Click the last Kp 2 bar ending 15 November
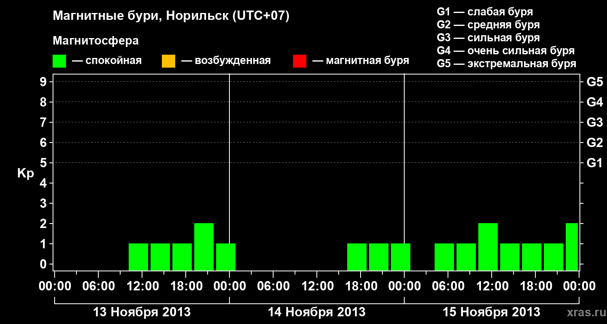 572,247
